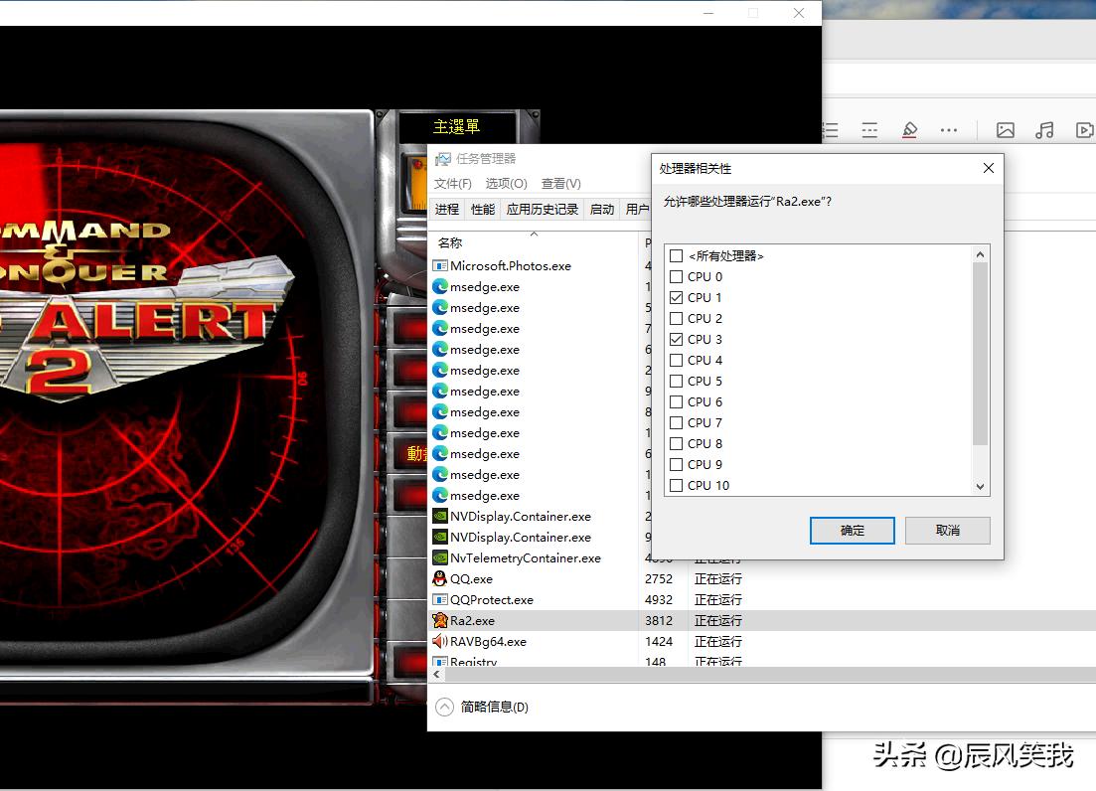Click the highlighter icon in the toolbar
This screenshot has height=791, width=1096.
point(909,129)
